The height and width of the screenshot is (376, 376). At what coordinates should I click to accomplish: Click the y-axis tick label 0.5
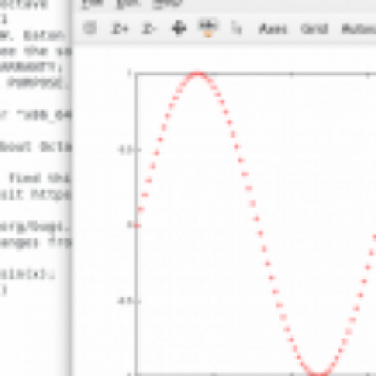tap(125, 149)
